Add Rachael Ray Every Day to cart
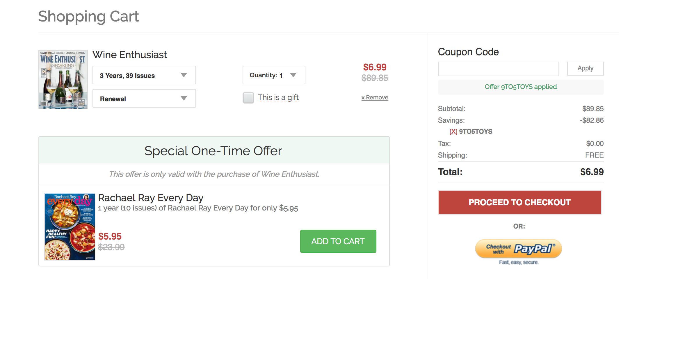The height and width of the screenshot is (339, 676). click(x=338, y=241)
